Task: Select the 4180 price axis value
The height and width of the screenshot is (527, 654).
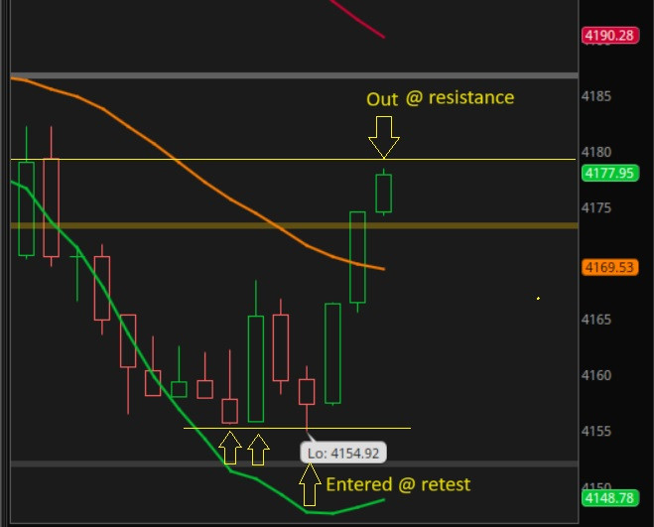Action: tap(596, 152)
